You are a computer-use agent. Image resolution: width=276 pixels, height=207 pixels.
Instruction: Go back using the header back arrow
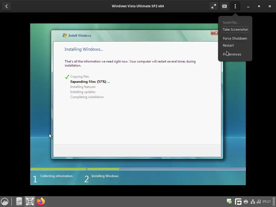click(6, 6)
